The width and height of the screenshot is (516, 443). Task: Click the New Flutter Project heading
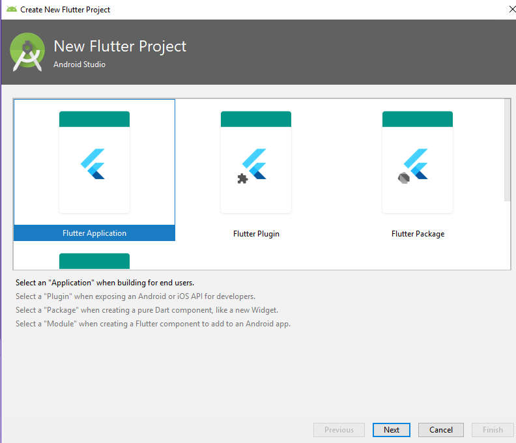point(120,46)
